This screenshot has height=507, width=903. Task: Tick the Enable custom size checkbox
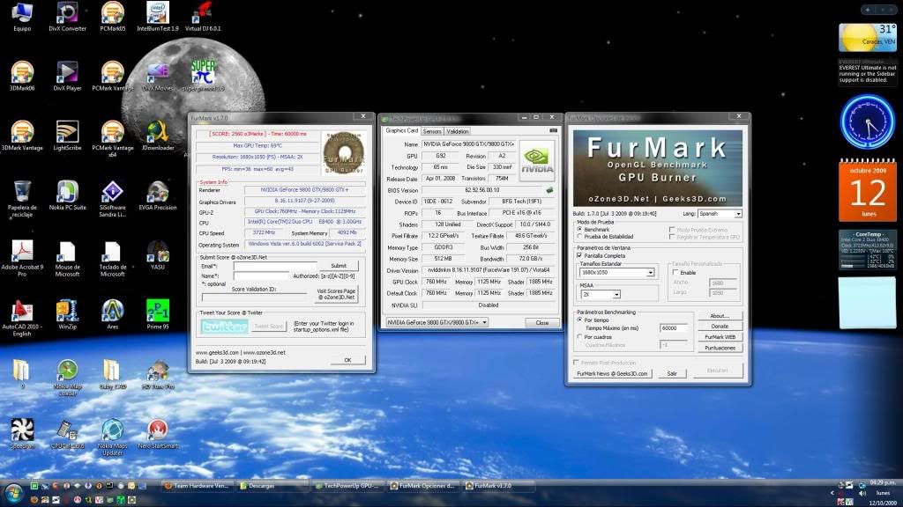tap(675, 273)
